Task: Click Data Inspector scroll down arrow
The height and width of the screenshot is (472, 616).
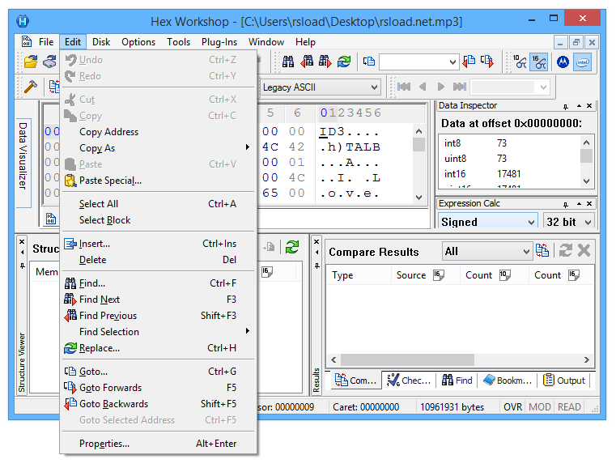Action: tap(587, 181)
